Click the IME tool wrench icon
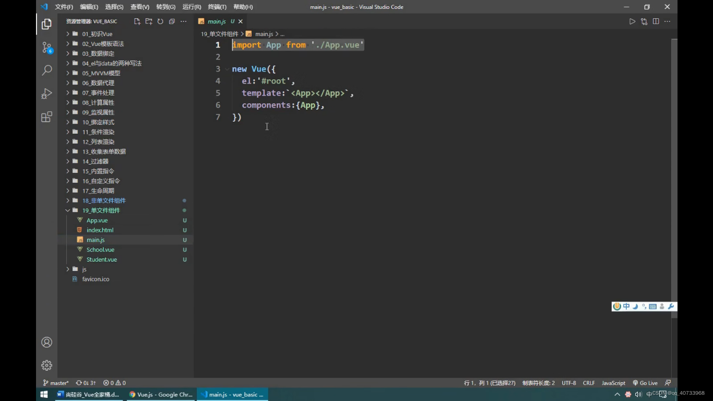Screen dimensions: 713x401 click(671, 306)
